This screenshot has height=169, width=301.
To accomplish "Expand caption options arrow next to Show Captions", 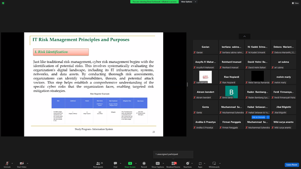I will (163, 163).
